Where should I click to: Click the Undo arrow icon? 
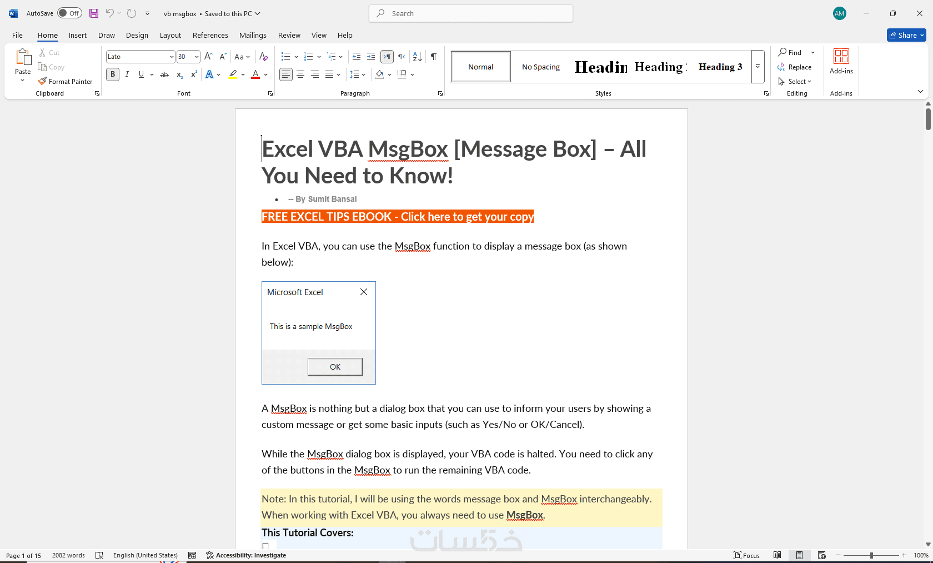click(x=109, y=13)
